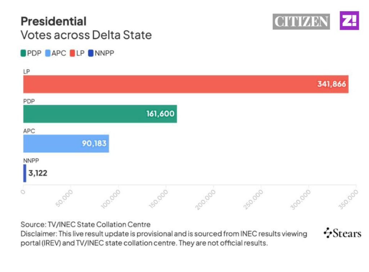
Task: Select the small NNPP bar
Action: point(25,173)
